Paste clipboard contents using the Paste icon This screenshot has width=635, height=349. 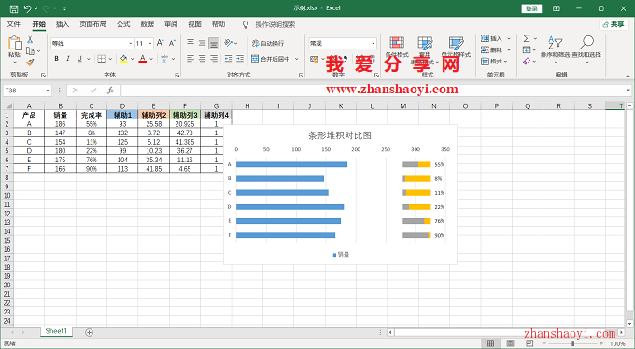click(x=15, y=44)
